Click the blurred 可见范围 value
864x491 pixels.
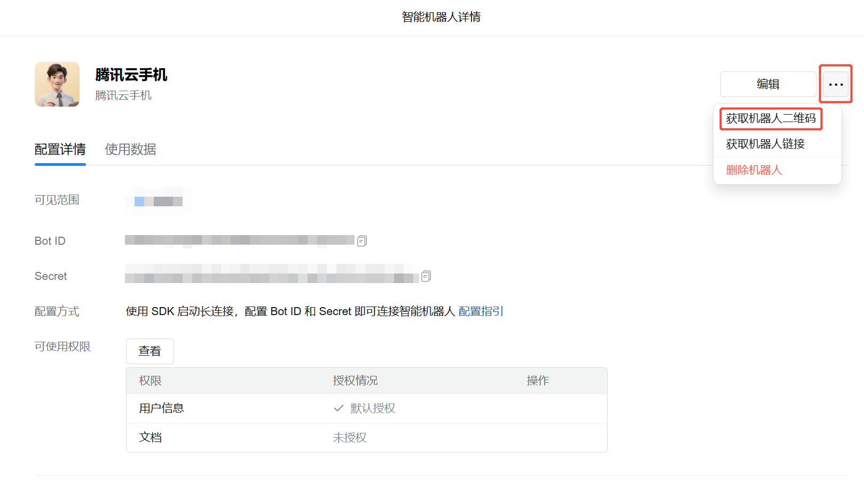tap(159, 201)
